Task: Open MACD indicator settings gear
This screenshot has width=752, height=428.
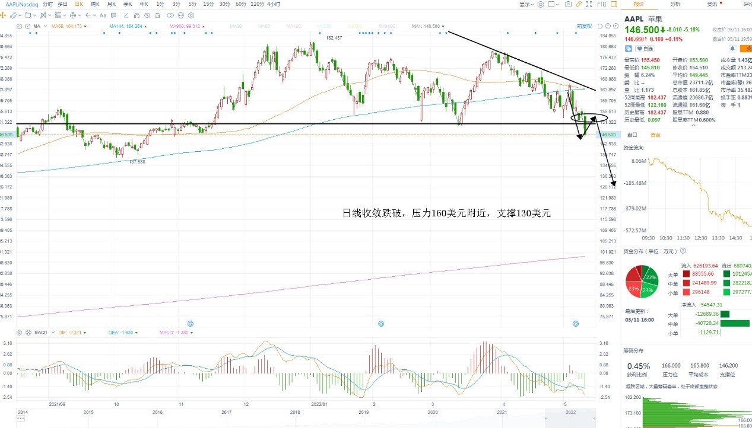Action: pos(19,333)
